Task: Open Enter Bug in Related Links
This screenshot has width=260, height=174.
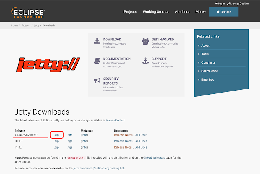Action: coord(208,80)
